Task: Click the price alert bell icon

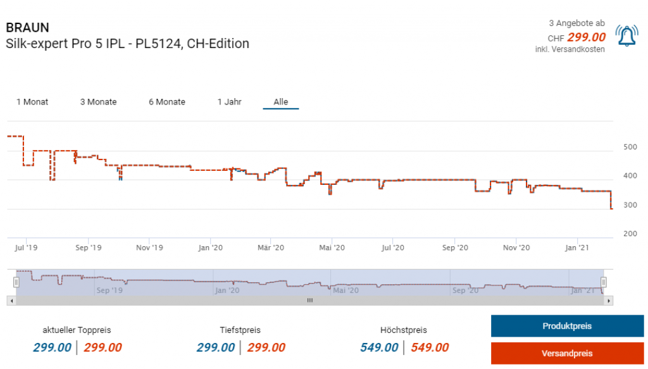Action: (626, 37)
